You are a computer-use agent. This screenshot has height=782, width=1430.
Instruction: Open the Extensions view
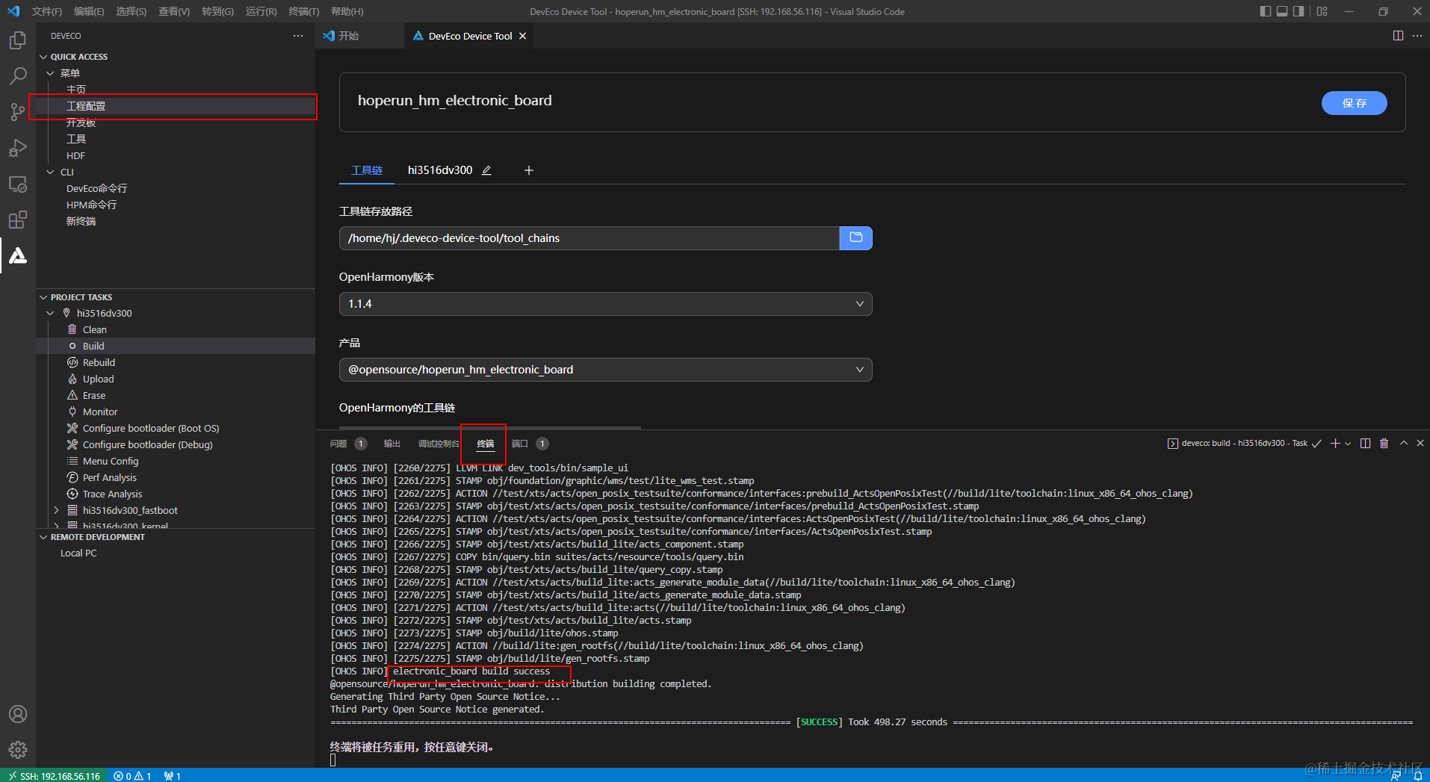(18, 220)
